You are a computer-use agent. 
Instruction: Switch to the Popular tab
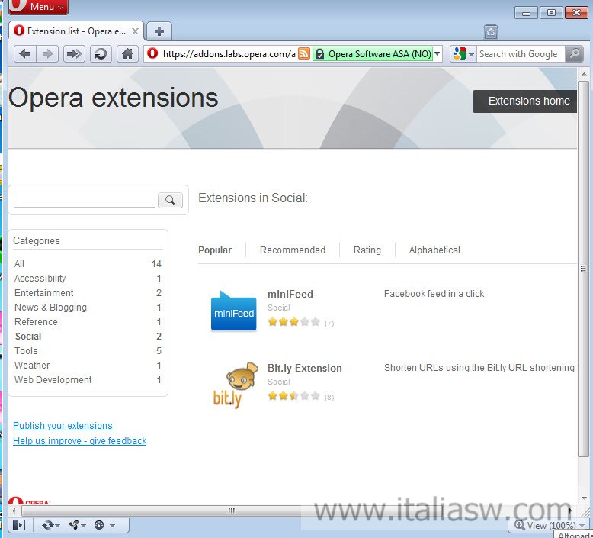pyautogui.click(x=215, y=250)
